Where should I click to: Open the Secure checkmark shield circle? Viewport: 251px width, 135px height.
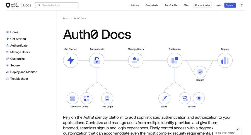click(x=200, y=72)
